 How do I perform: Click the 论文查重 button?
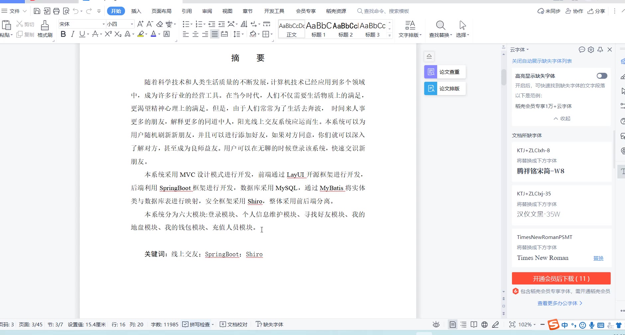tap(445, 72)
